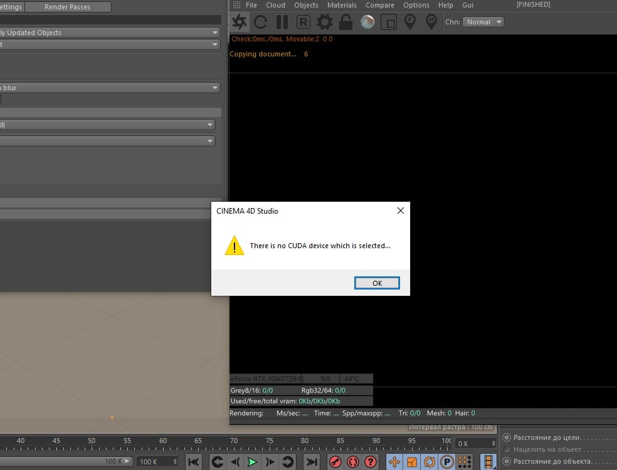Viewport: 617px width, 470px height.
Task: Select the render region square icon
Action: [389, 22]
